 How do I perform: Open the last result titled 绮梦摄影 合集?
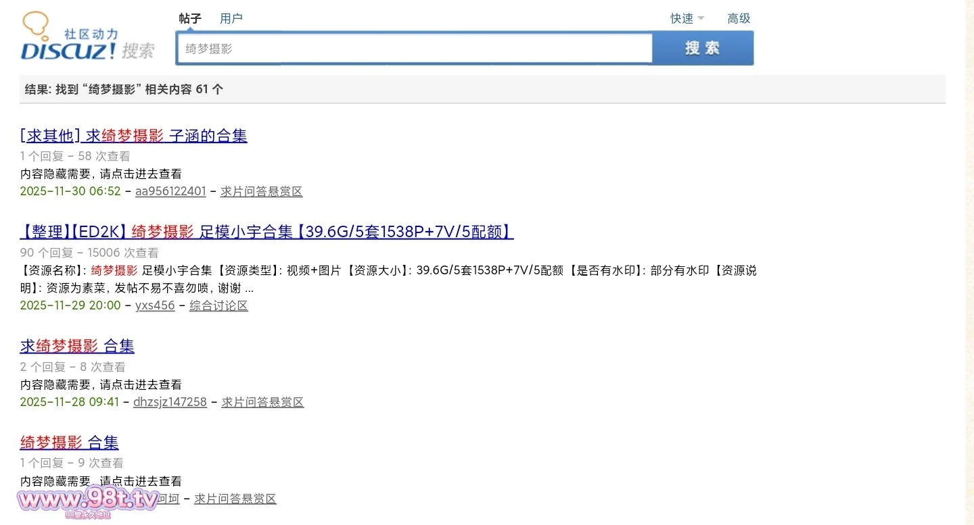[70, 443]
